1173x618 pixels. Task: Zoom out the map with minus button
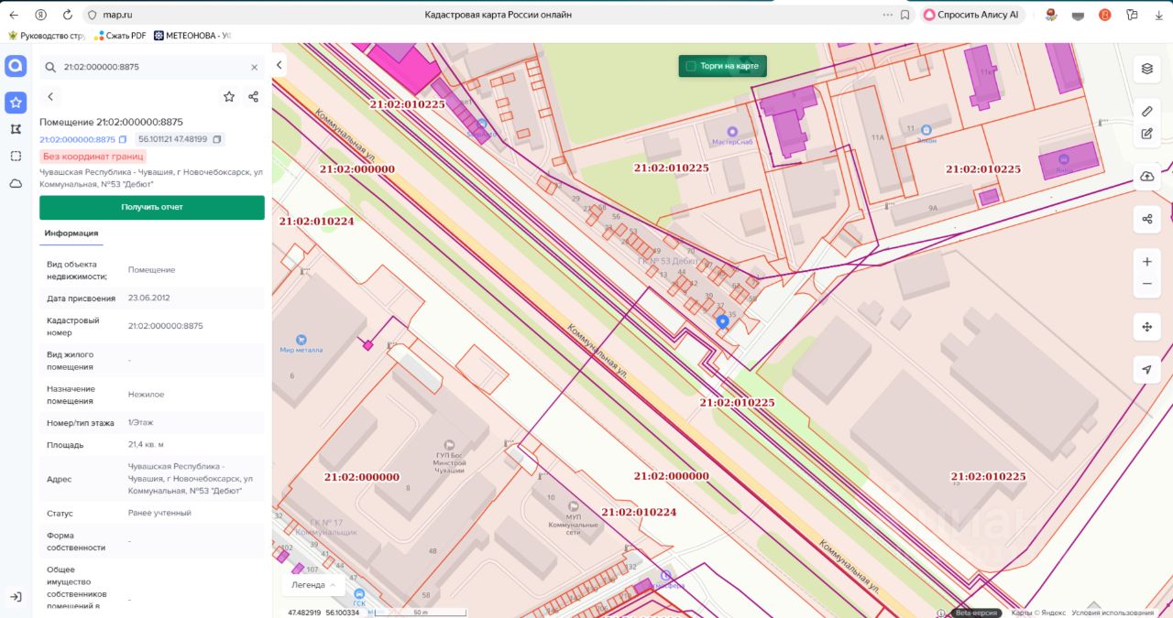pos(1146,284)
